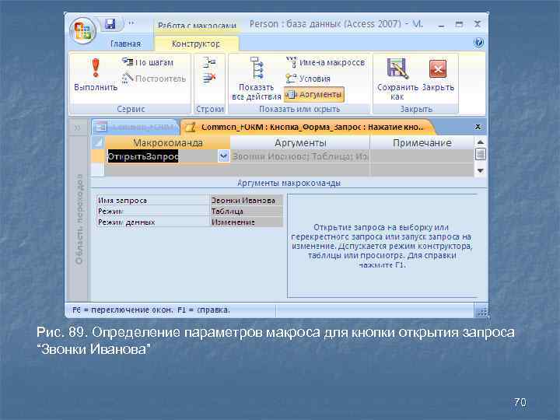Delete rows icon in Строки group
Viewport: 560px width, 420px height.
[x=209, y=78]
